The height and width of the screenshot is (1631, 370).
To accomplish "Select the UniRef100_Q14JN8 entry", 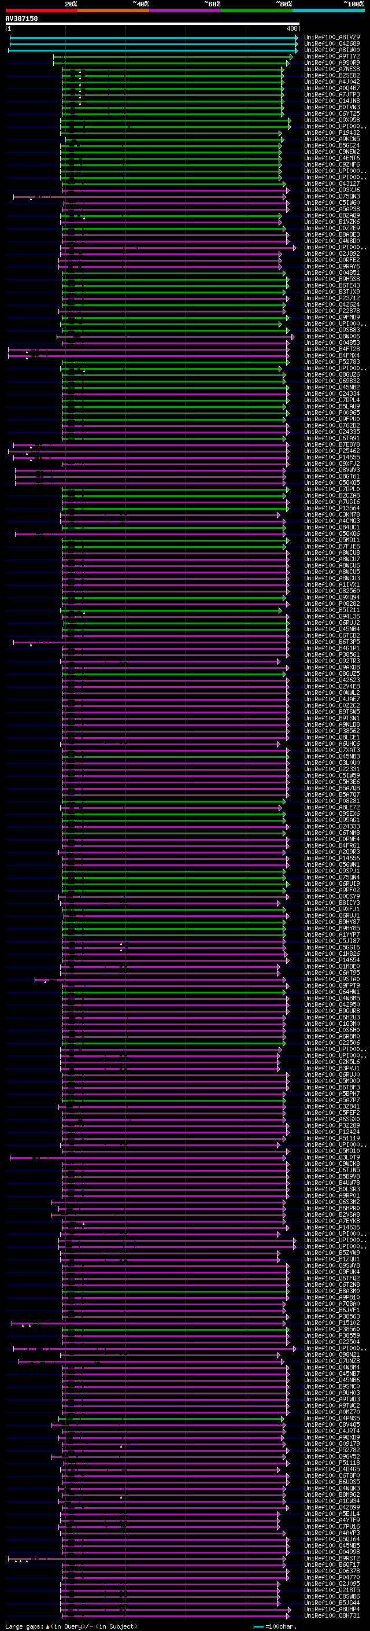I will click(x=332, y=101).
